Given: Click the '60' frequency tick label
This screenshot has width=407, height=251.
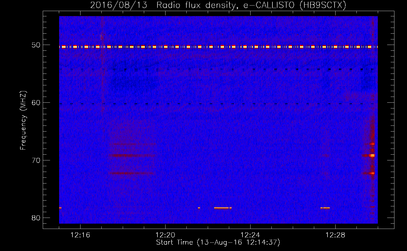Looking at the screenshot, I should click(x=36, y=103).
